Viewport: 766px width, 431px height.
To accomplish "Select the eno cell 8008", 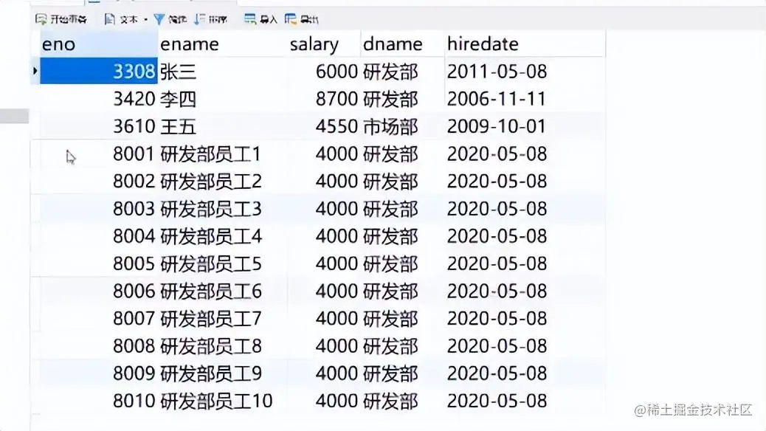I will (99, 345).
